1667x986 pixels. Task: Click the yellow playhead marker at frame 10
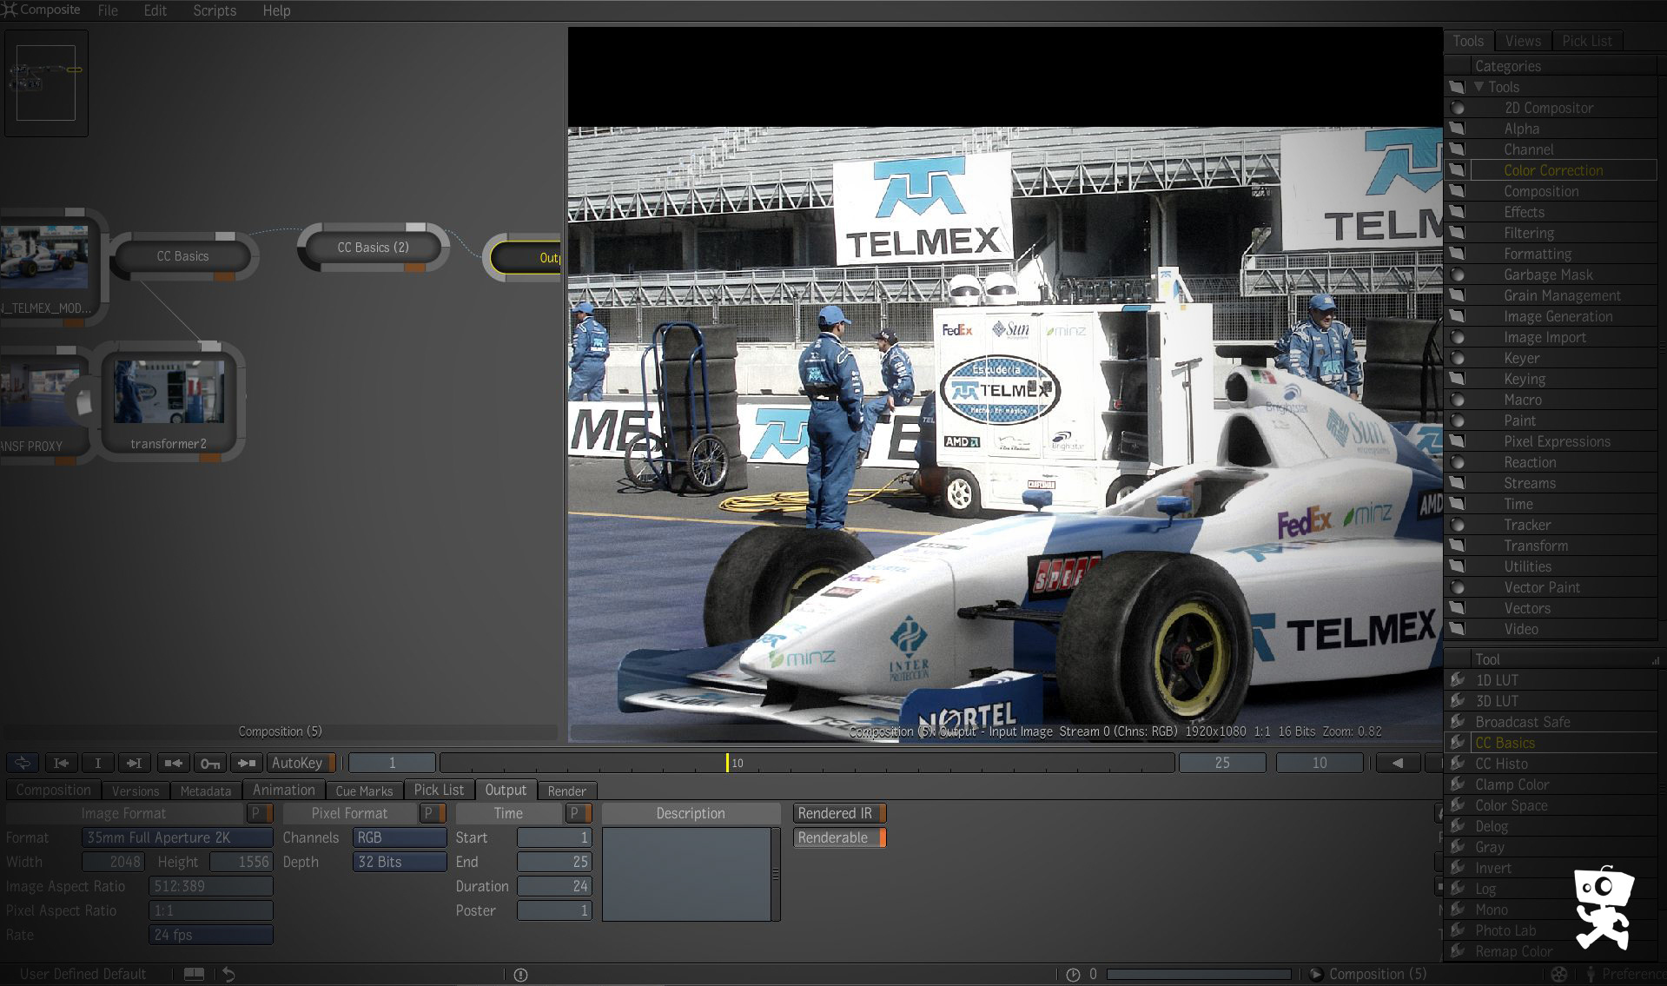pyautogui.click(x=728, y=763)
